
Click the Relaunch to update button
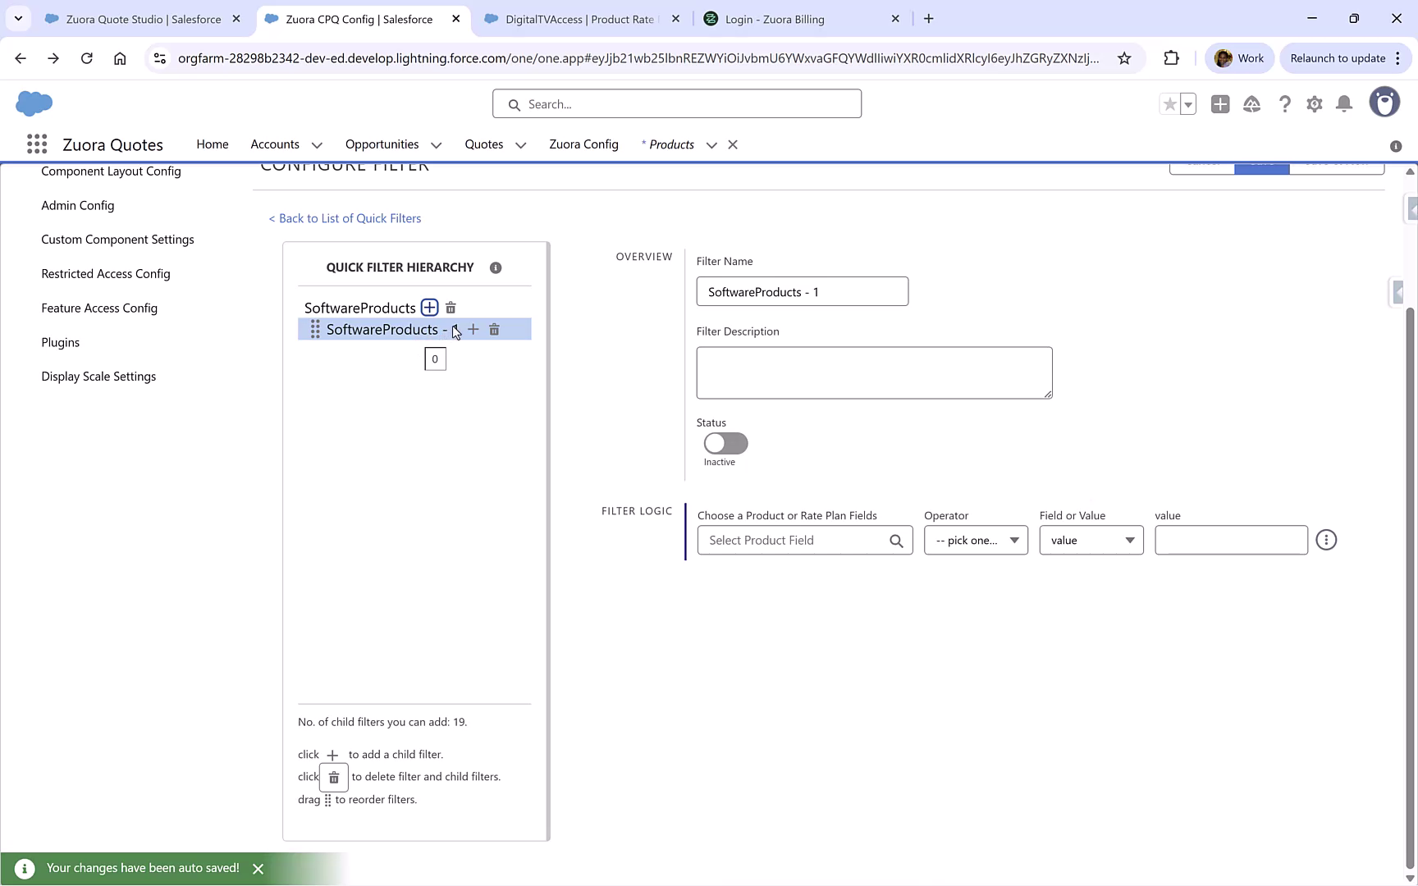(1338, 58)
